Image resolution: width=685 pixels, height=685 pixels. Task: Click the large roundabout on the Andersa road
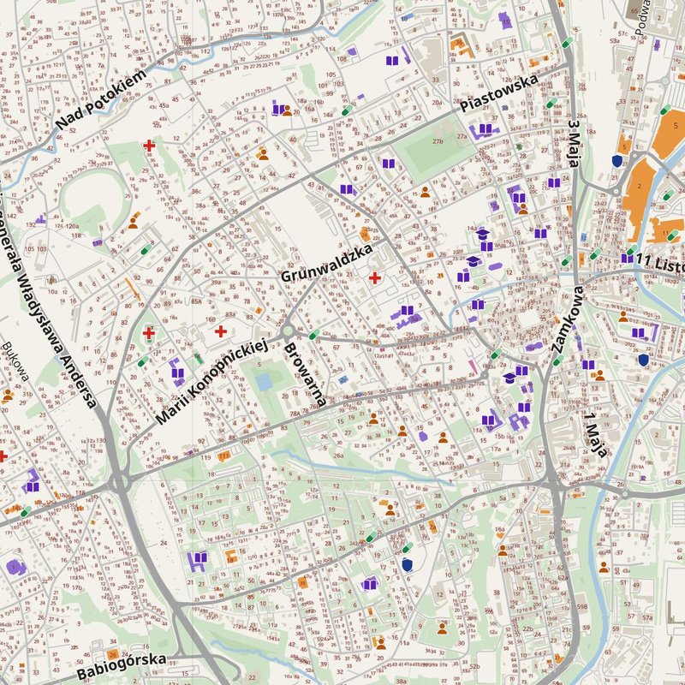pos(118,483)
